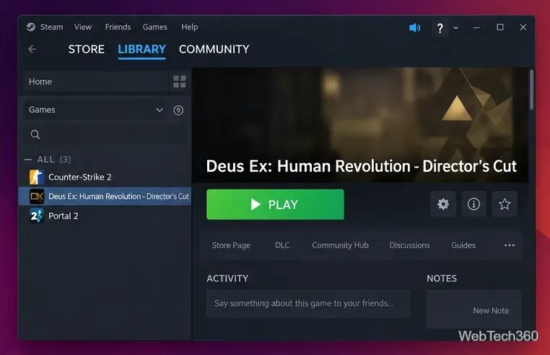The image size is (550, 355).
Task: Select Deus Ex: Human Revolution in list
Action: pyautogui.click(x=105, y=196)
